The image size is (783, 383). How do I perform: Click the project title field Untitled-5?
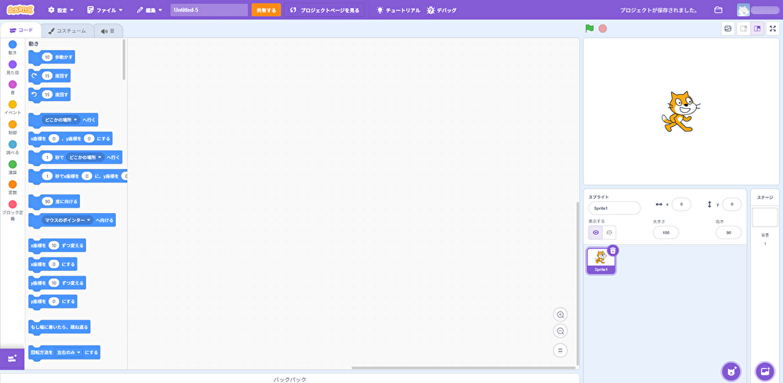[209, 10]
